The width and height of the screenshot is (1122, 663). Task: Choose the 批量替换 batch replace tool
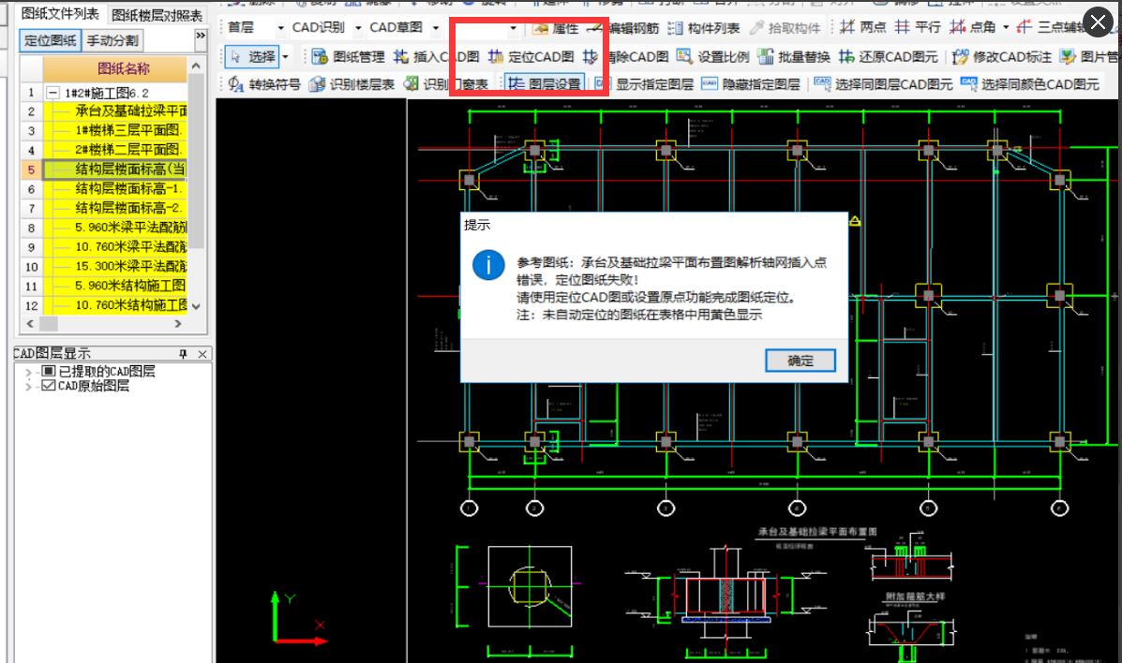pyautogui.click(x=794, y=56)
